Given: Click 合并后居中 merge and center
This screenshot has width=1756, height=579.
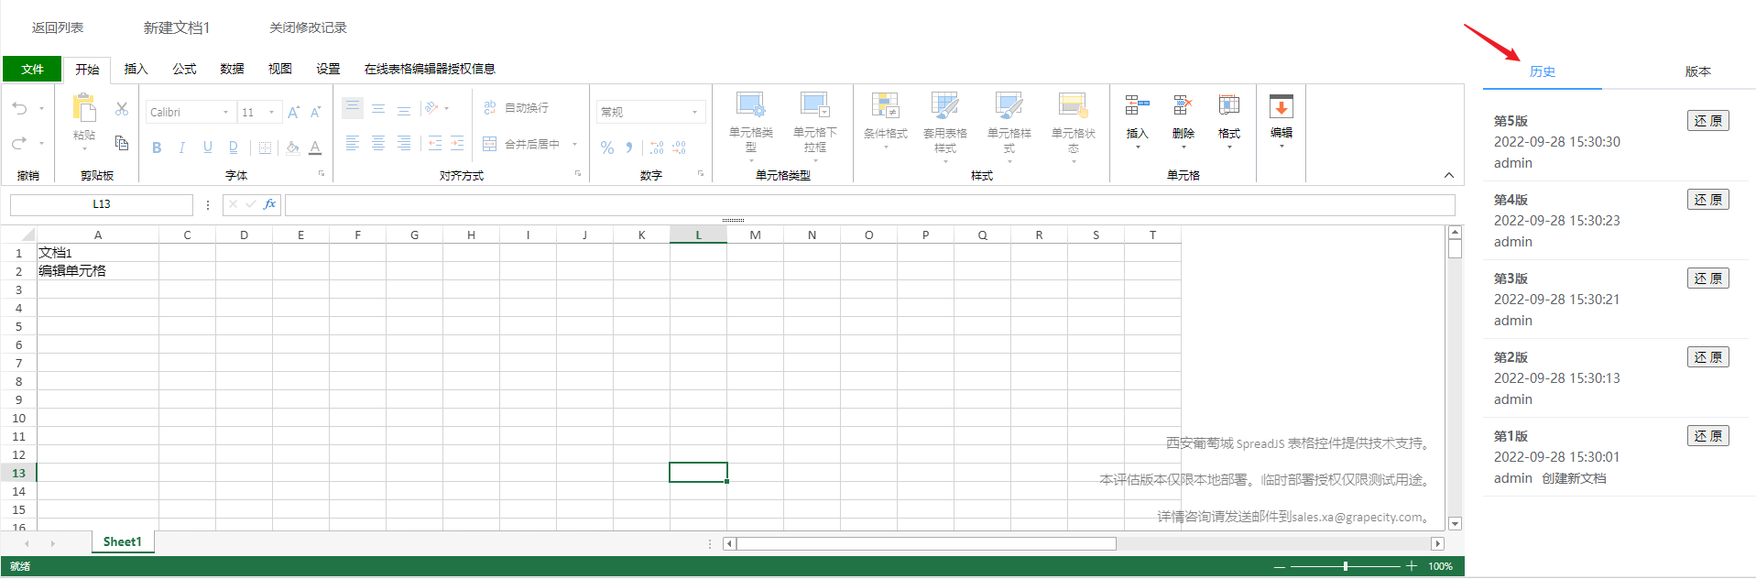Looking at the screenshot, I should [521, 144].
